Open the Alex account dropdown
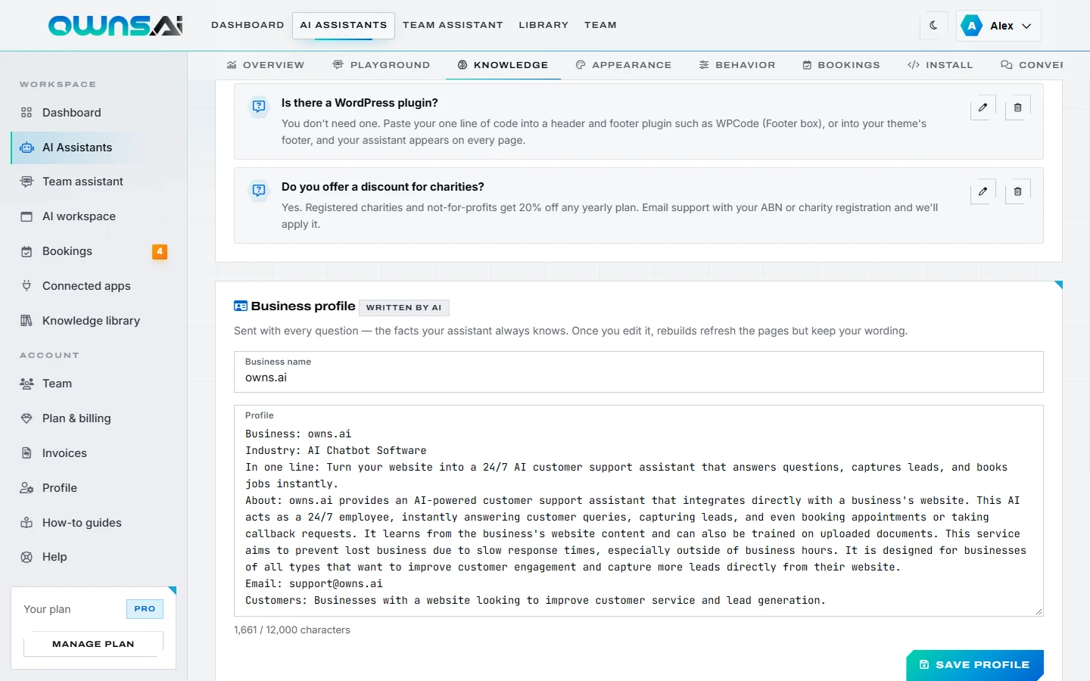 point(998,26)
